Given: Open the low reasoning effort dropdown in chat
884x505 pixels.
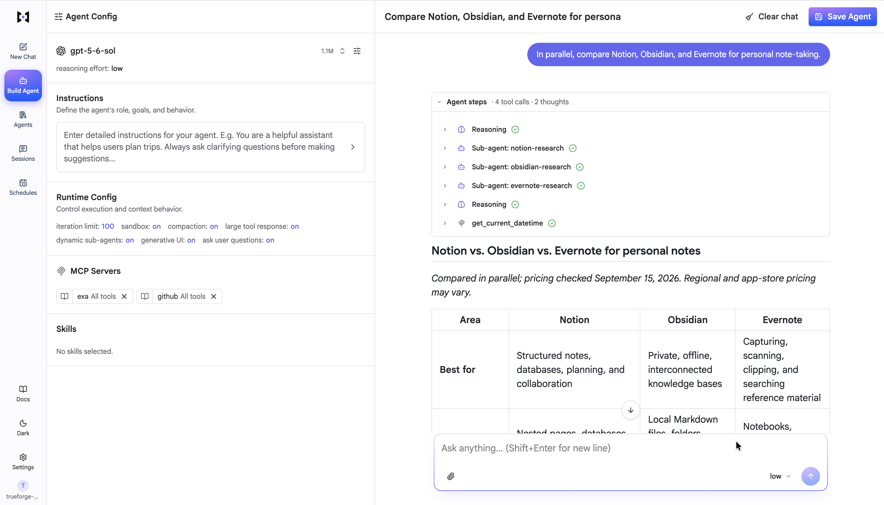Looking at the screenshot, I should coord(780,476).
